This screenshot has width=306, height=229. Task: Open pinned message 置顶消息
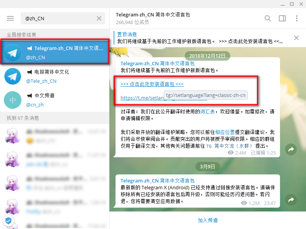200,38
